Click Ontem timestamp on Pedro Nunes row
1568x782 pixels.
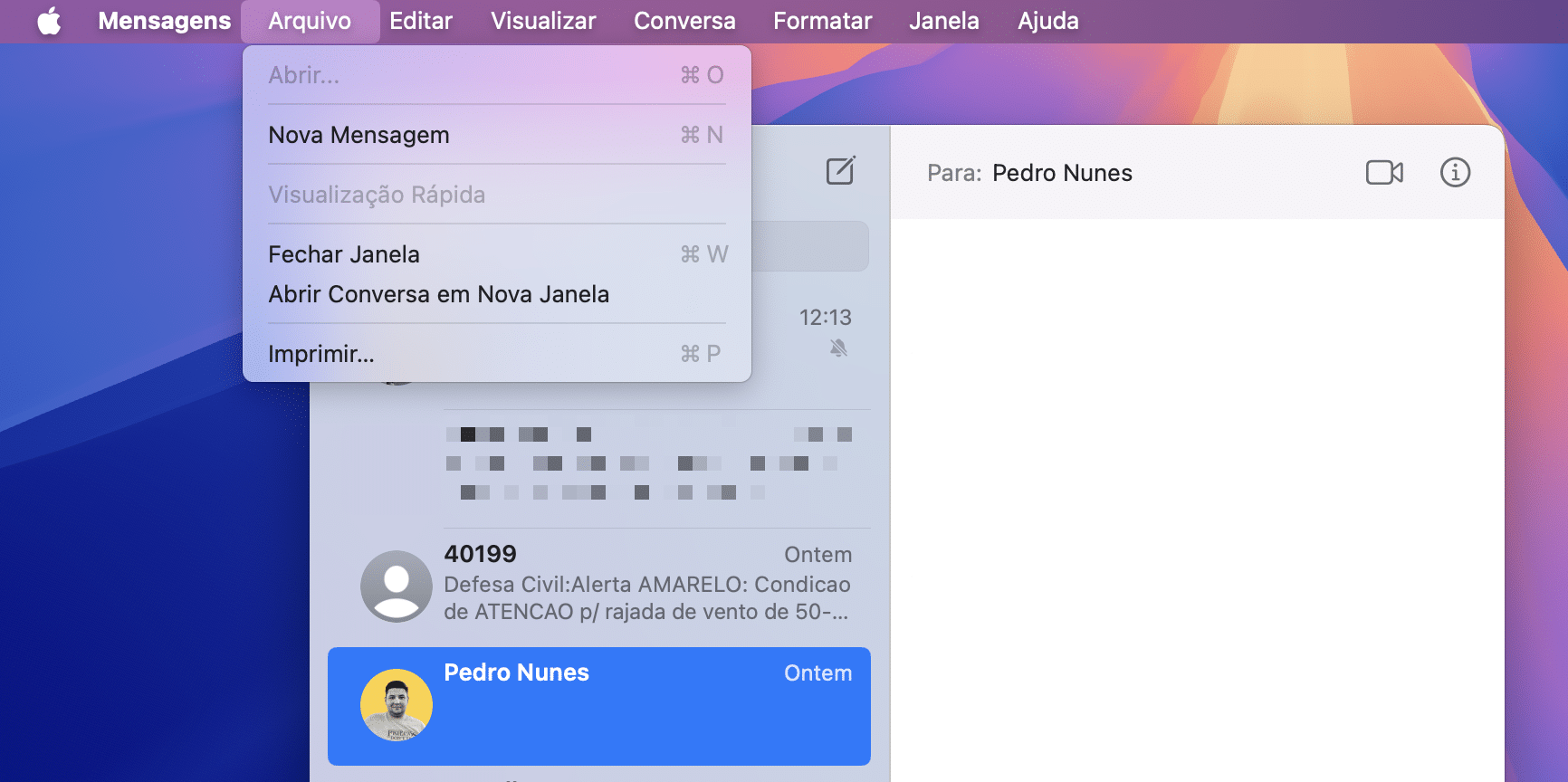click(817, 673)
